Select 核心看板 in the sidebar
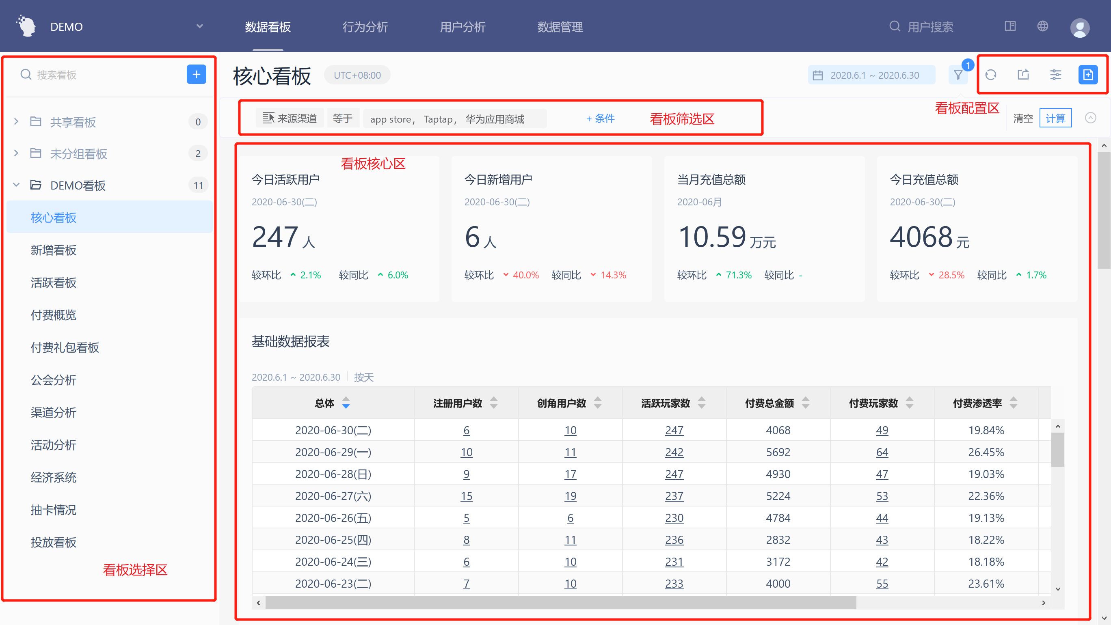Screen dimensions: 1111x625 click(x=110, y=217)
